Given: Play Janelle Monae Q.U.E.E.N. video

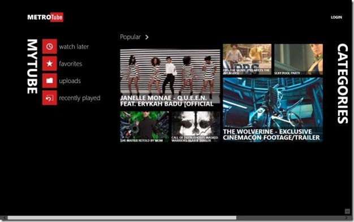Looking at the screenshot, I should click(170, 78).
